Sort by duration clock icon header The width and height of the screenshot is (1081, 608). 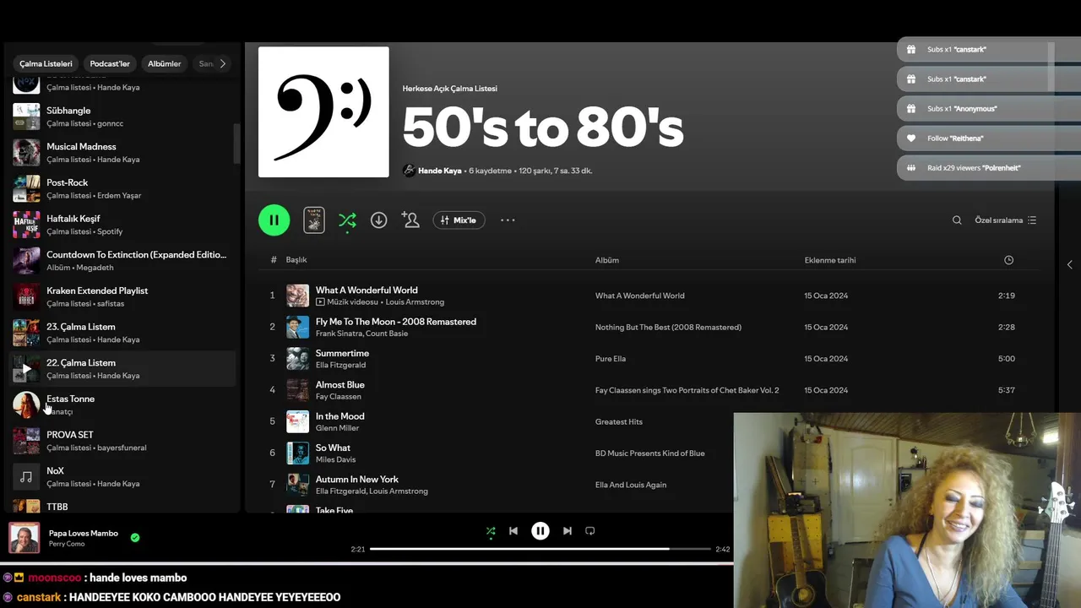tap(1008, 260)
